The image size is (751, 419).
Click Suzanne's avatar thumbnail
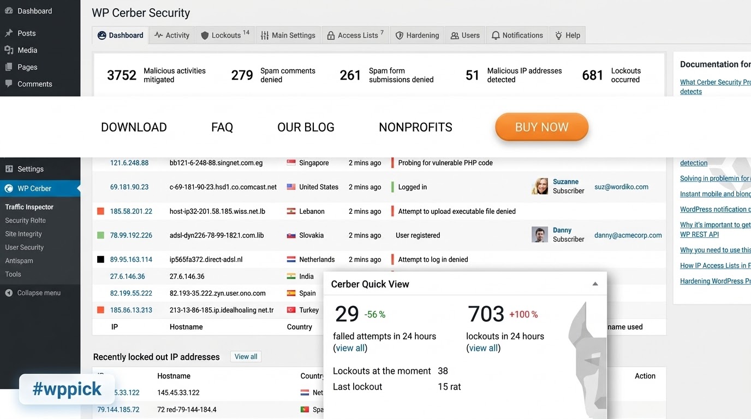coord(540,186)
